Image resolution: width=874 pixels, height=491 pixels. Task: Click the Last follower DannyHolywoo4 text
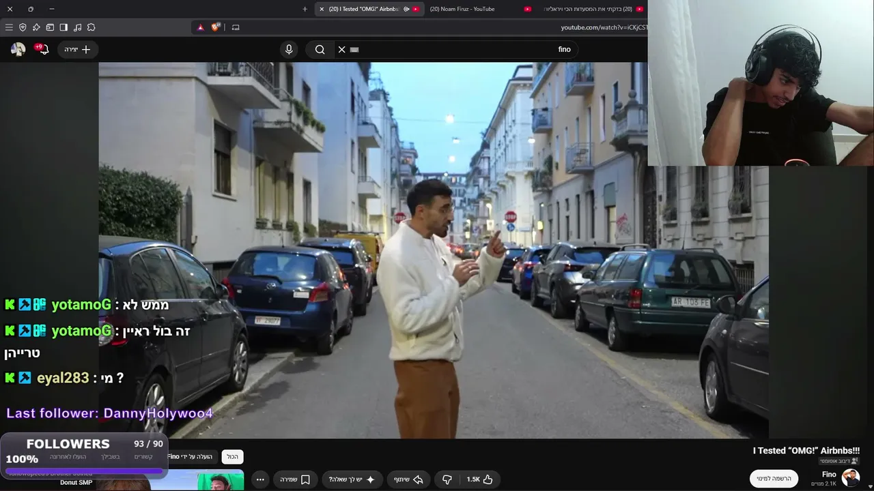109,413
